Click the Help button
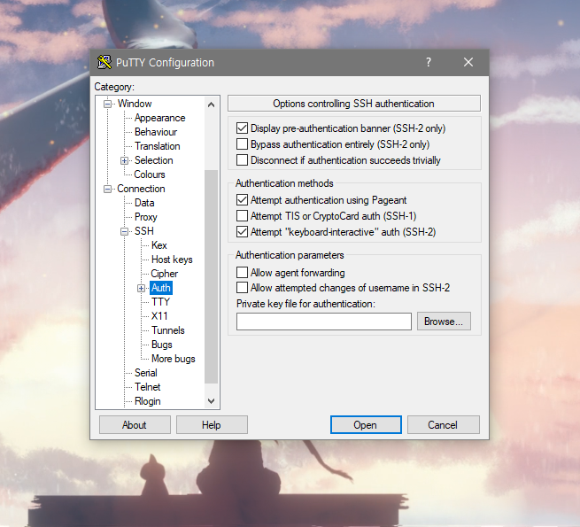Image resolution: width=580 pixels, height=527 pixels. point(212,424)
